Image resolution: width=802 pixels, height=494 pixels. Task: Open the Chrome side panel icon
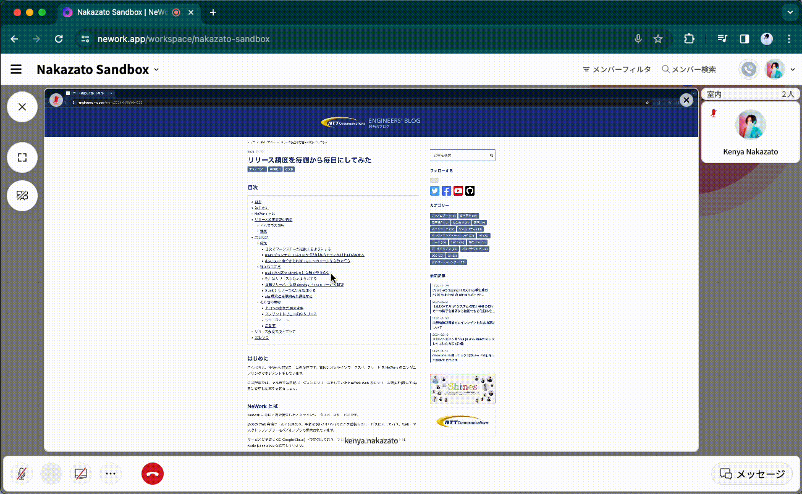tap(745, 39)
